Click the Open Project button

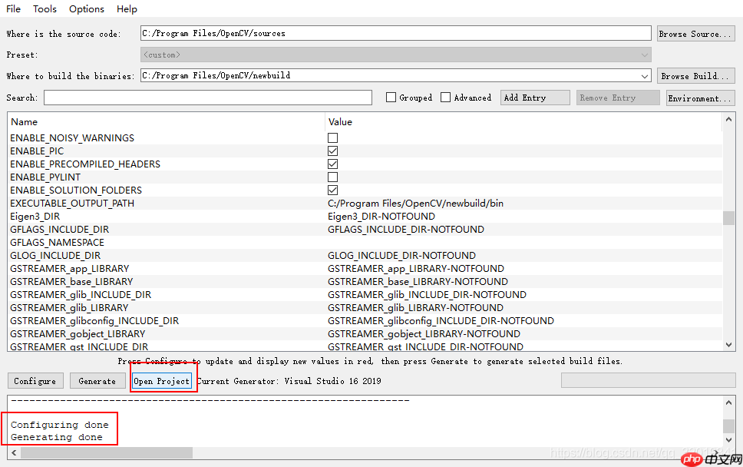[161, 380]
